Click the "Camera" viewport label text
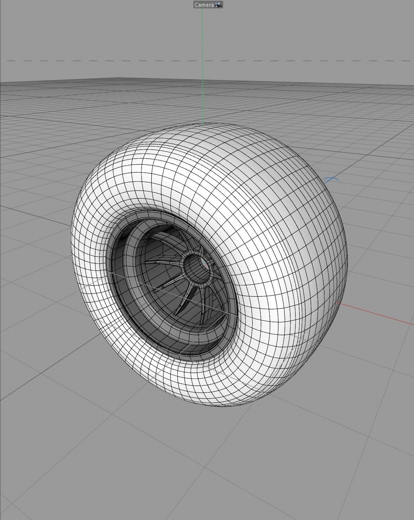 [204, 5]
